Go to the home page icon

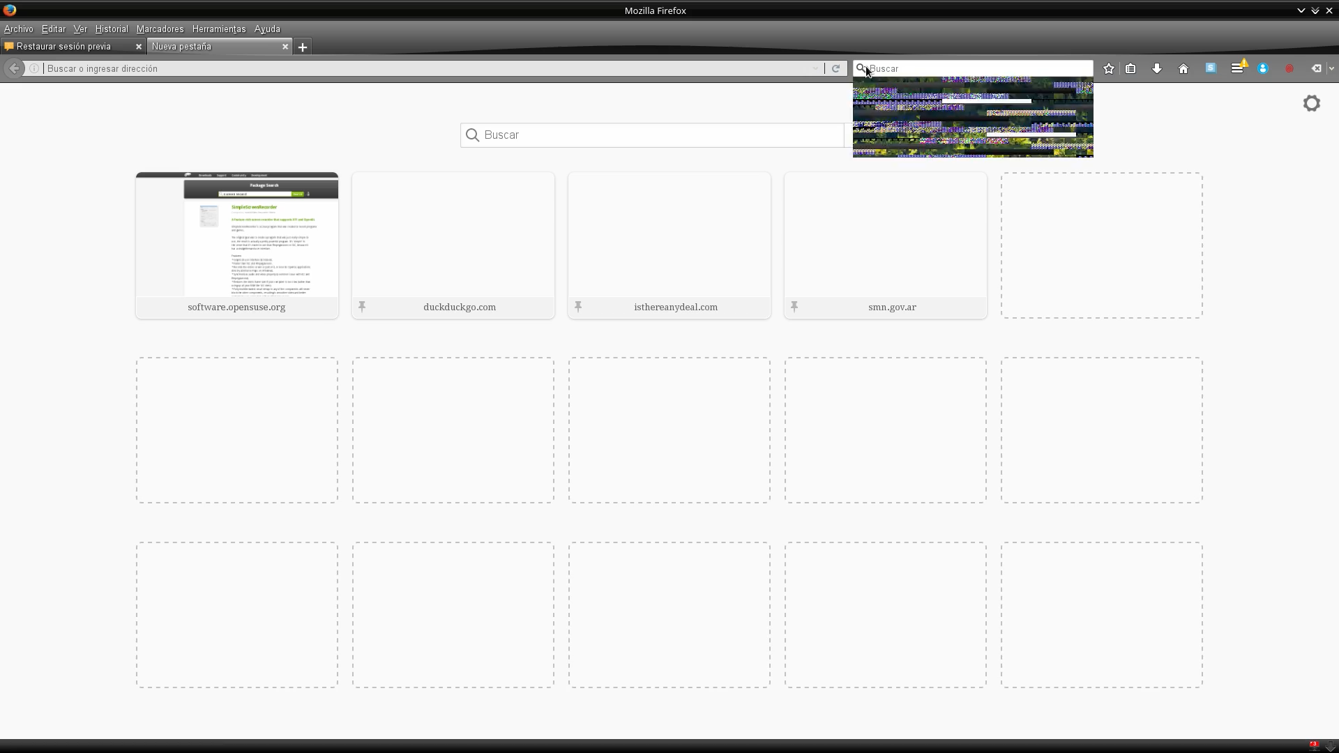1183,68
